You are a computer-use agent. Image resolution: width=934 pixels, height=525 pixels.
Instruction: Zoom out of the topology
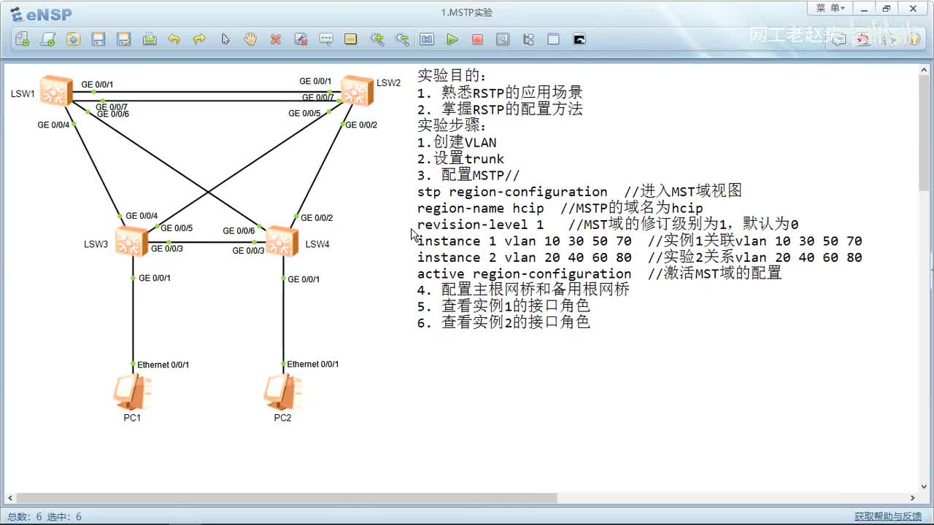click(x=402, y=39)
